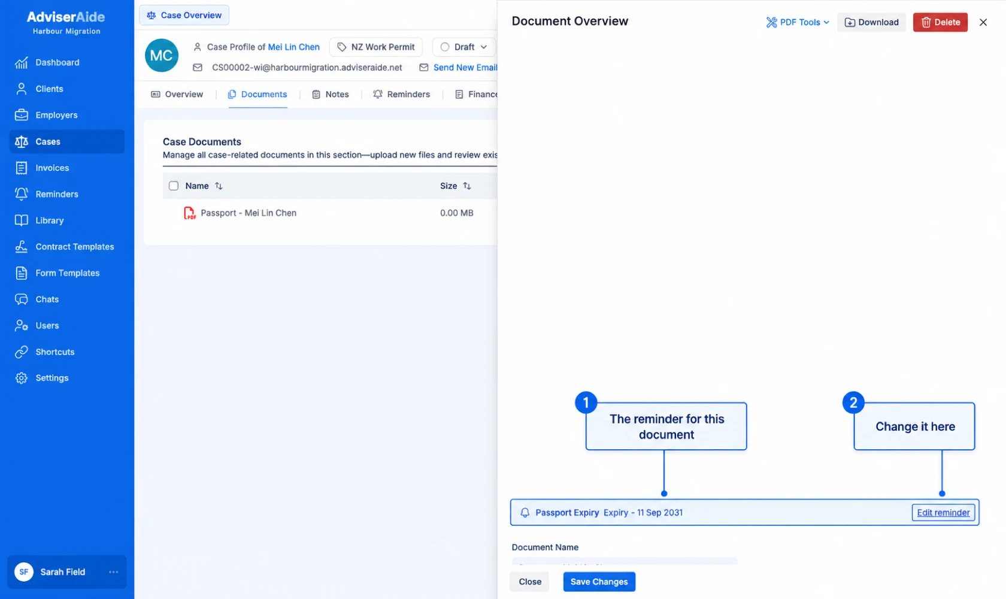This screenshot has width=1006, height=599.
Task: Click the Chats speech bubble icon
Action: (x=22, y=299)
